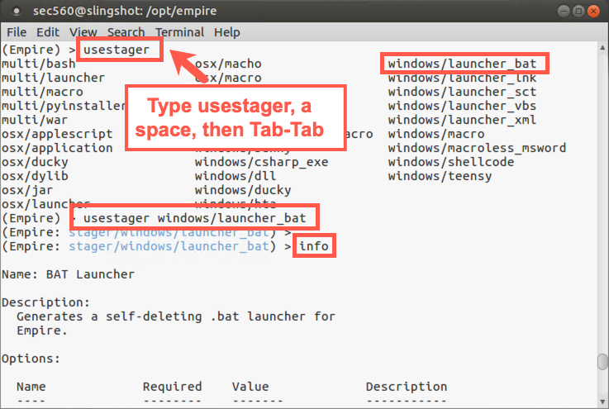Select windows/dll text
Screen dimensions: 609x409
[236, 176]
